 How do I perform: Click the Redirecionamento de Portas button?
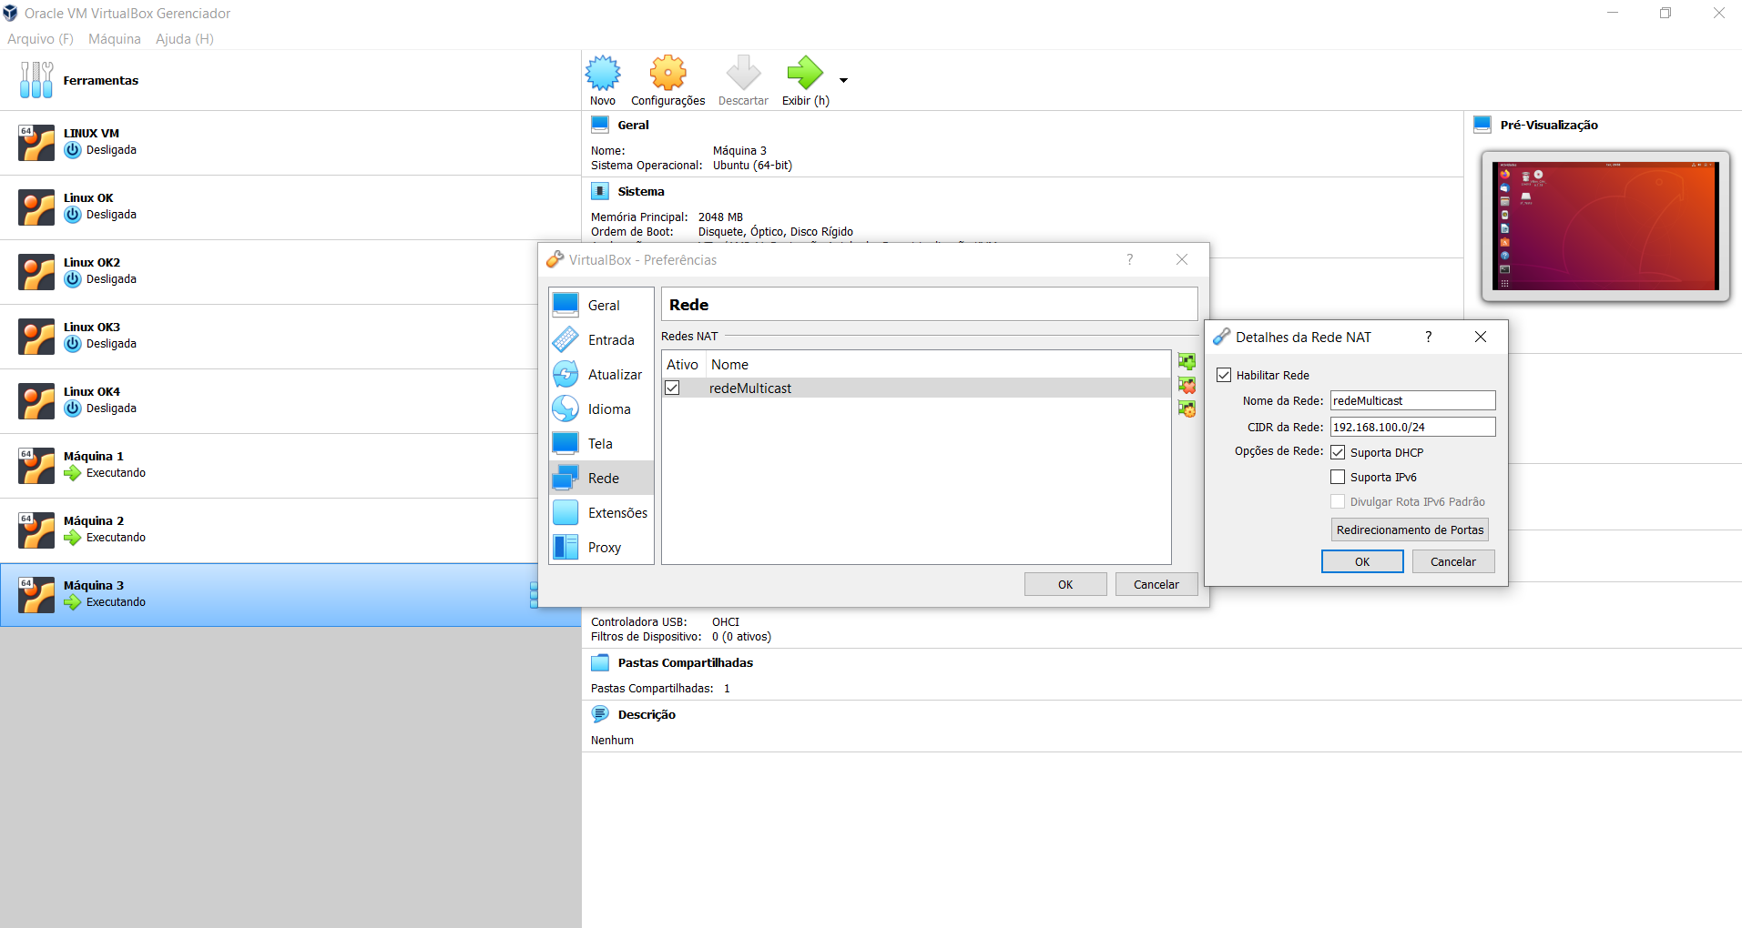(x=1410, y=530)
